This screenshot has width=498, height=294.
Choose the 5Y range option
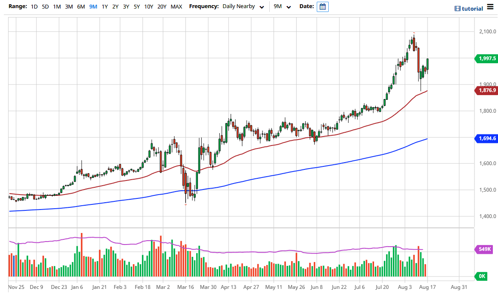(x=137, y=7)
